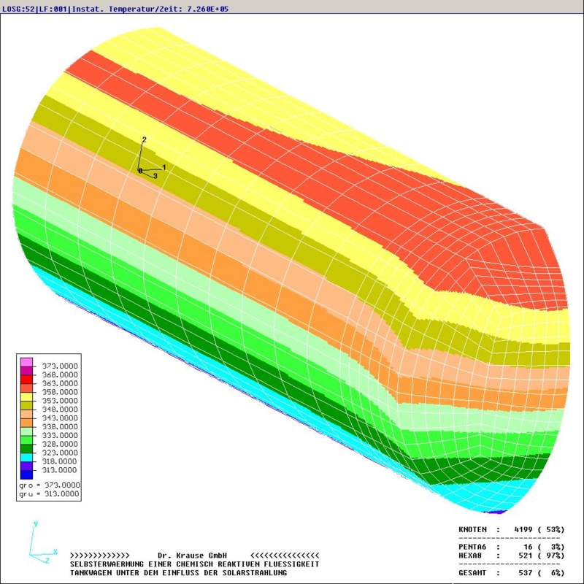Click the 'HEXA8' element type label

tap(470, 556)
